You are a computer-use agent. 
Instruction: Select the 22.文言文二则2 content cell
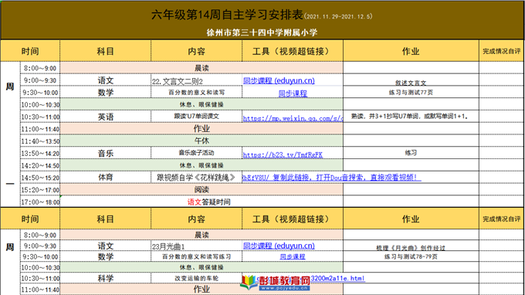click(197, 80)
